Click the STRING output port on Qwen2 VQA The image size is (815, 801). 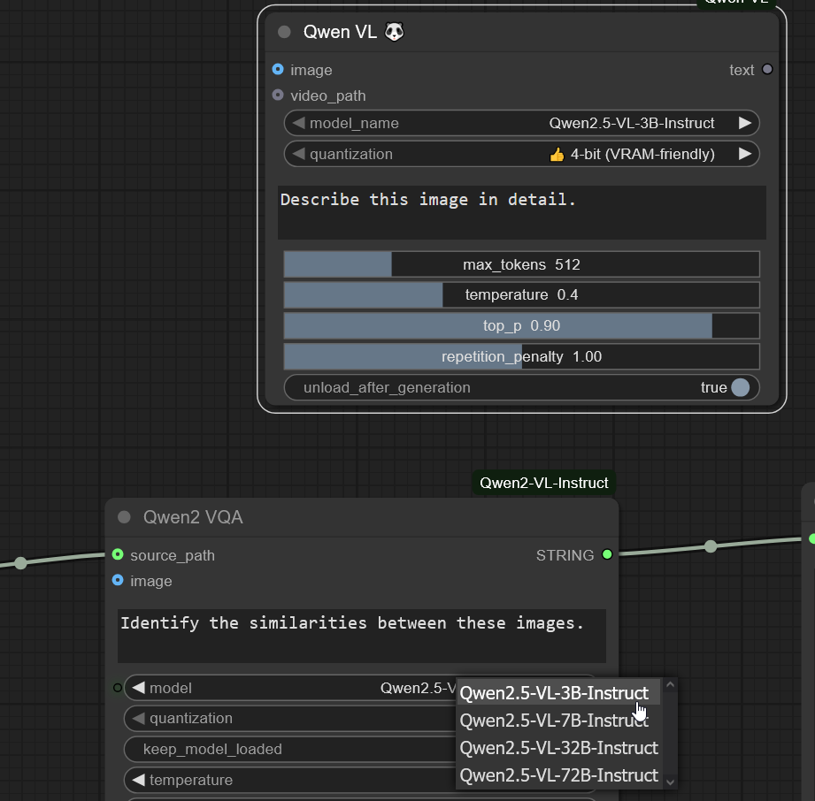click(x=607, y=555)
